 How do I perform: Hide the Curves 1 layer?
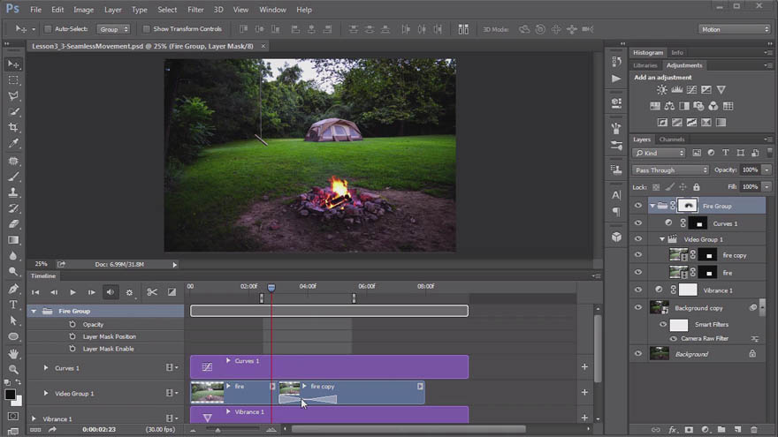tap(638, 223)
